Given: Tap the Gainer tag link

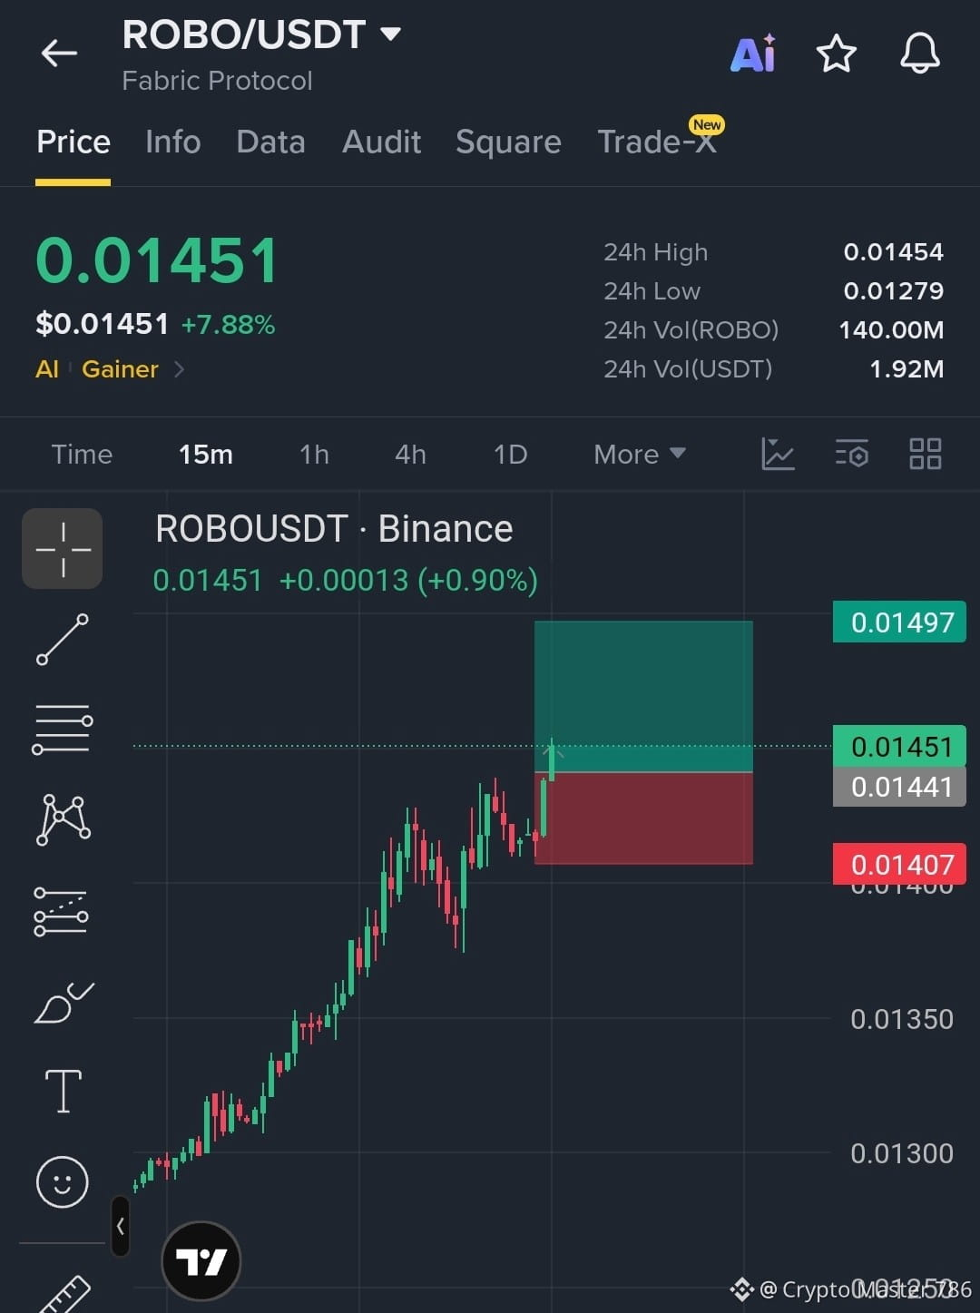Looking at the screenshot, I should pos(120,369).
